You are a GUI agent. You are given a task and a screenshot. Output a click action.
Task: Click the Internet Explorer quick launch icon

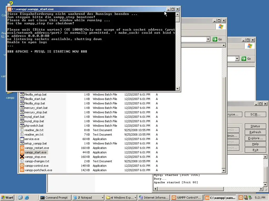pyautogui.click(x=27, y=198)
